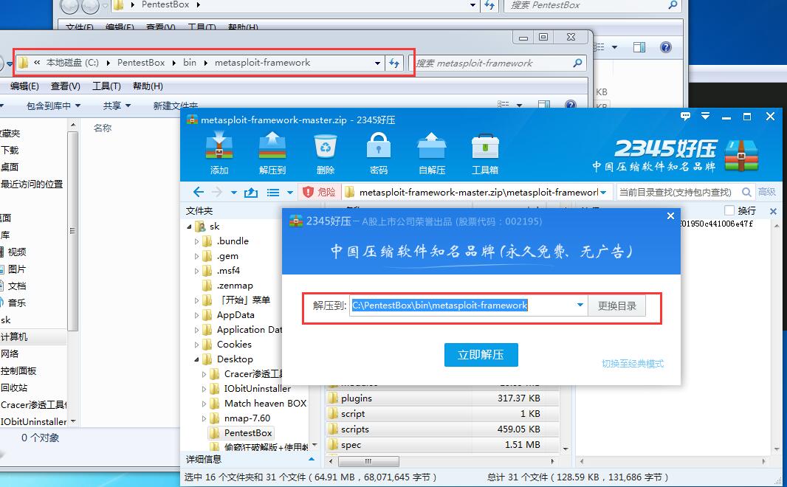Open the 工具(T) menu in Explorer

(106, 86)
